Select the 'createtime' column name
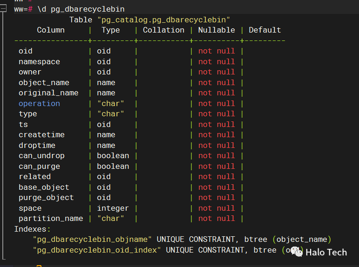 tap(41, 135)
